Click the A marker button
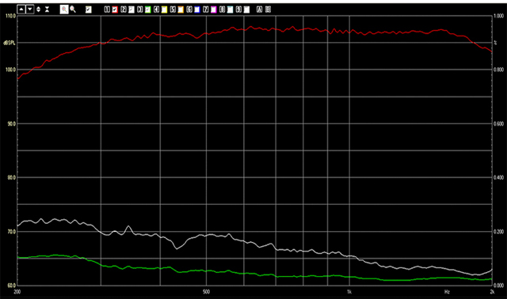Viewport: 507px width, 299px height. coord(259,9)
